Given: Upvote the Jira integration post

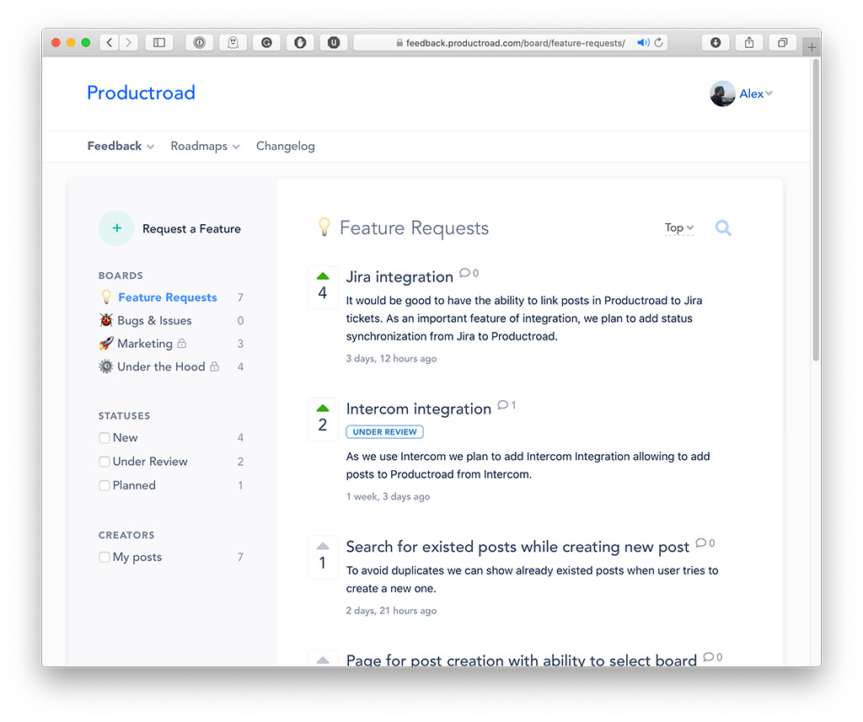Looking at the screenshot, I should click(x=323, y=276).
